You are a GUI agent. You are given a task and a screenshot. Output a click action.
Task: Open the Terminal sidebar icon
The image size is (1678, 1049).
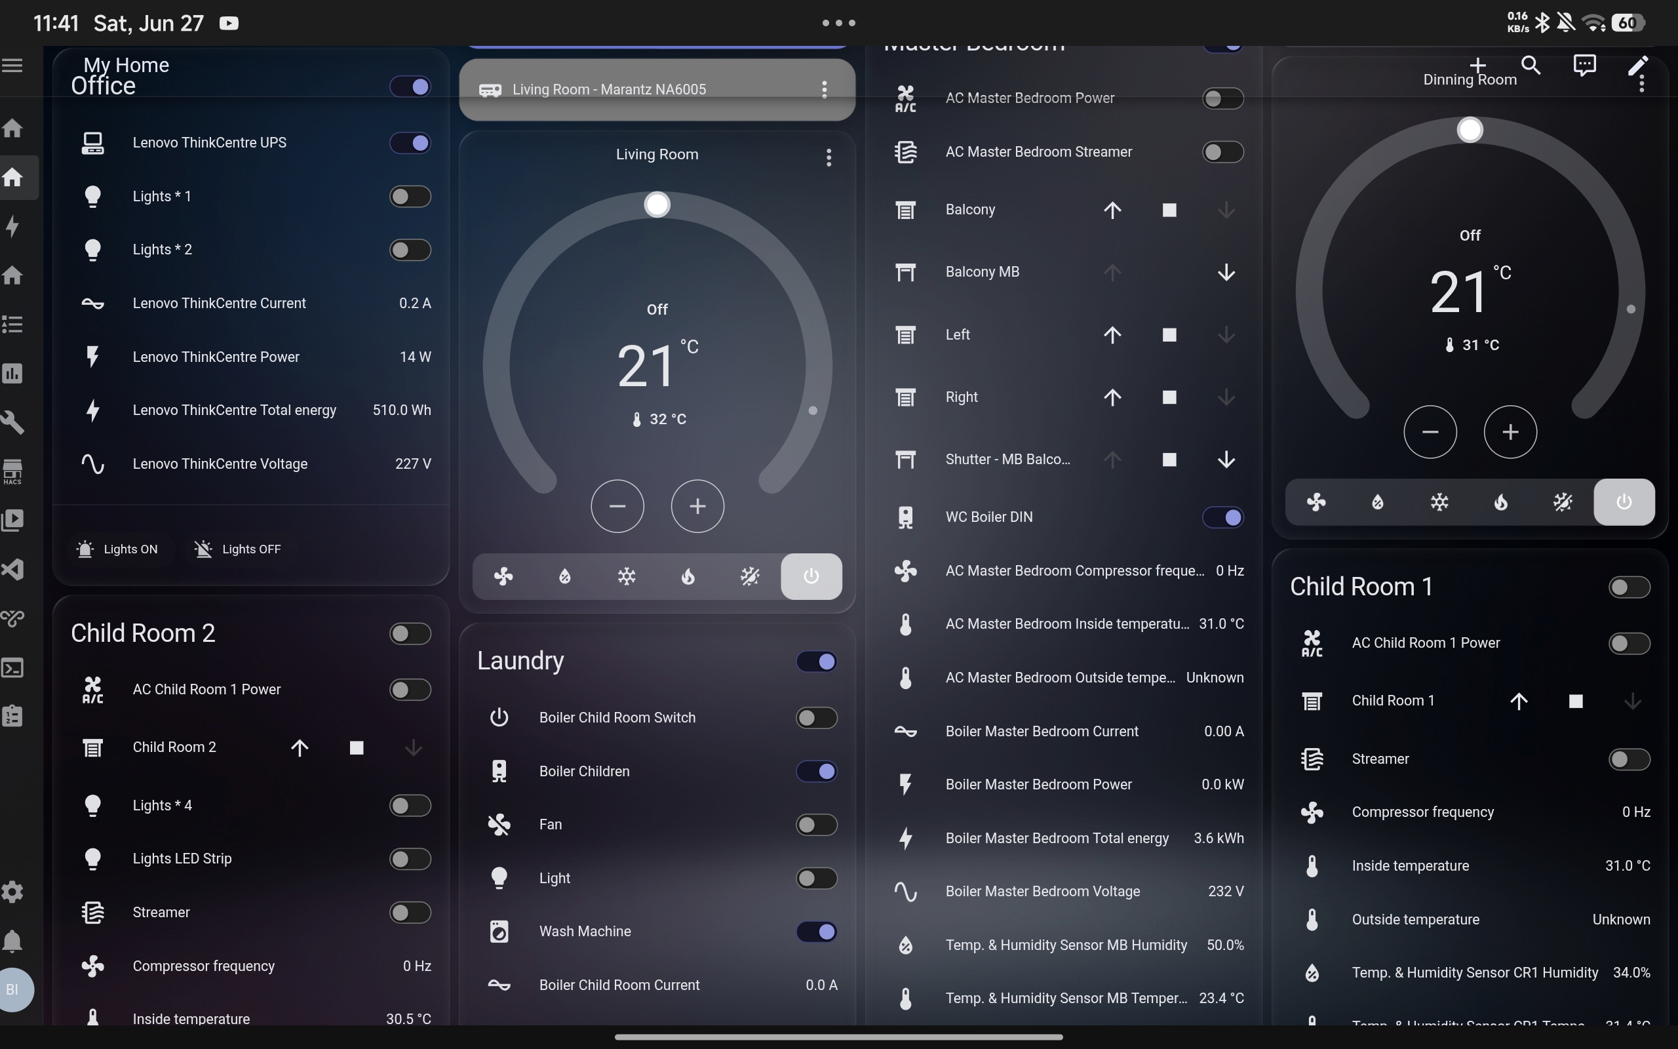[x=12, y=667]
